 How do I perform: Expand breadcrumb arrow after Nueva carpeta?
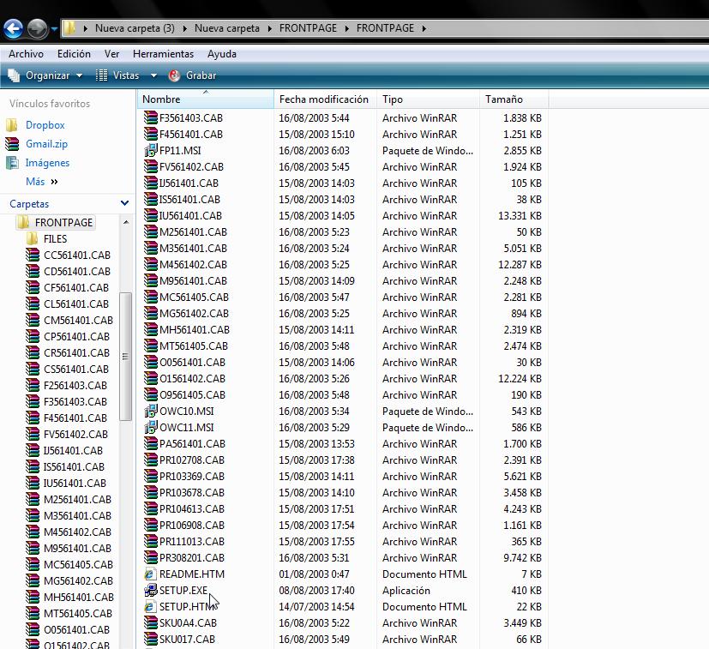(270, 28)
